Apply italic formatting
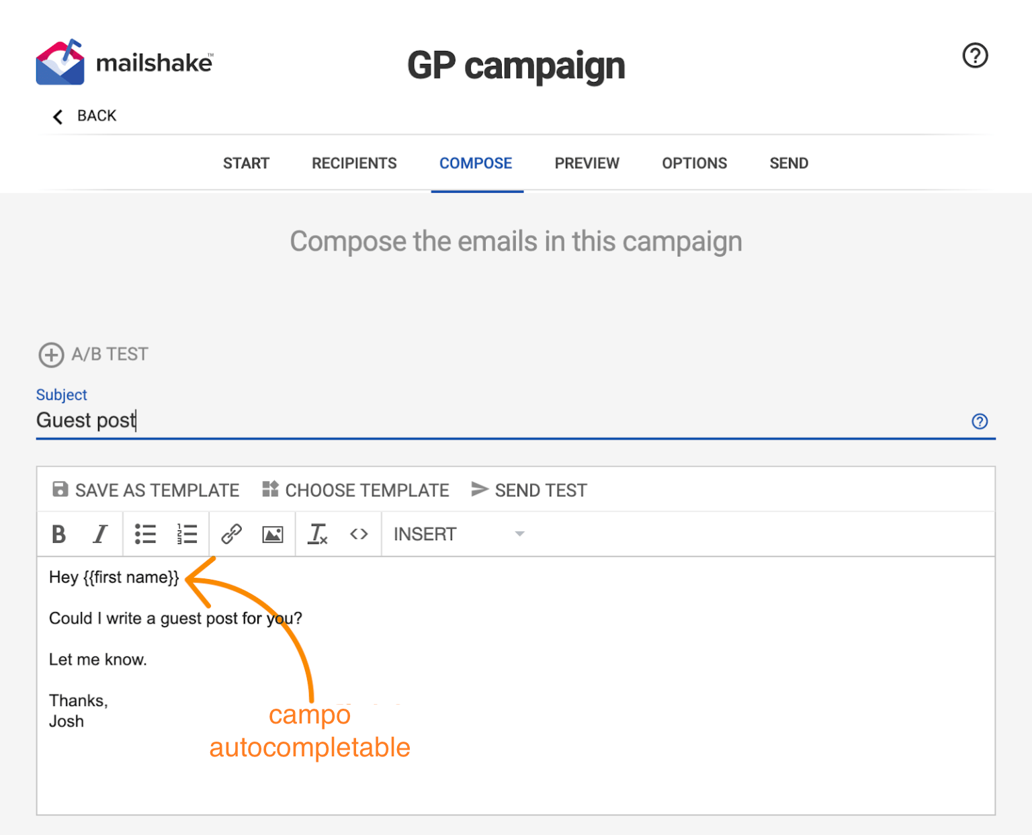 [100, 534]
